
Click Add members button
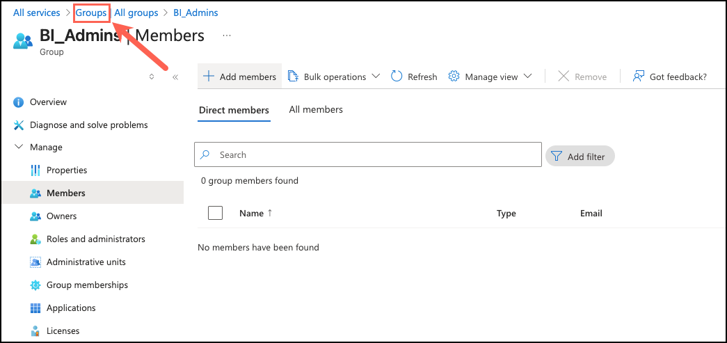tap(240, 77)
